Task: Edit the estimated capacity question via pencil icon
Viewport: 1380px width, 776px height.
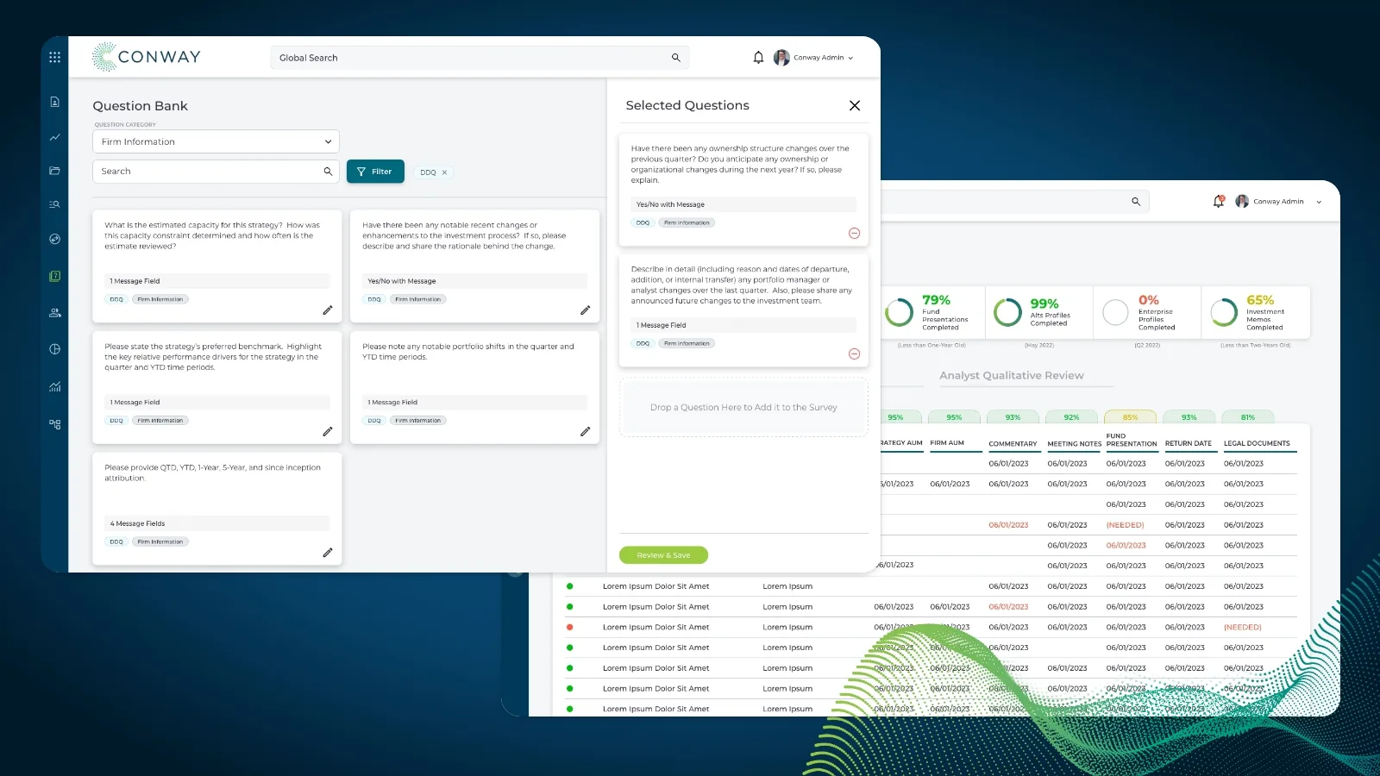Action: (x=328, y=310)
